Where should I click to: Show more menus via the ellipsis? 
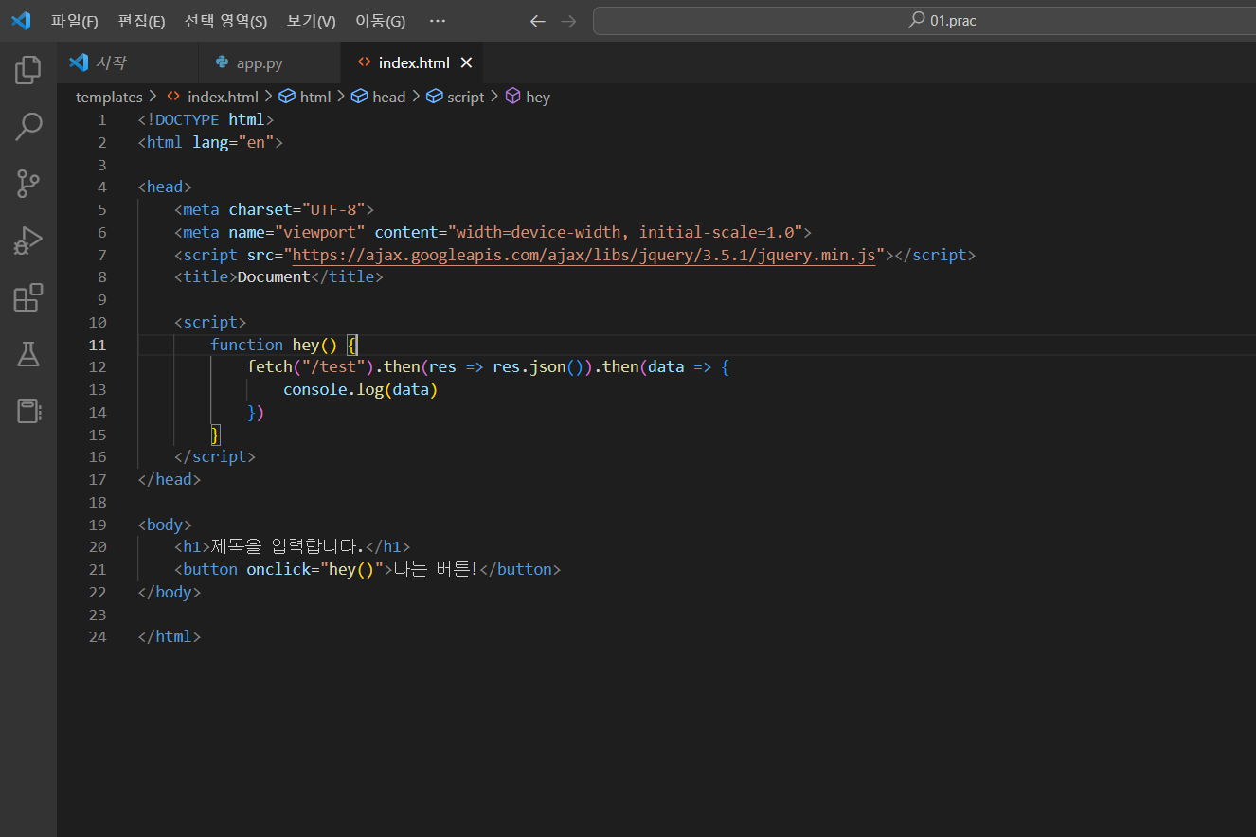point(437,21)
